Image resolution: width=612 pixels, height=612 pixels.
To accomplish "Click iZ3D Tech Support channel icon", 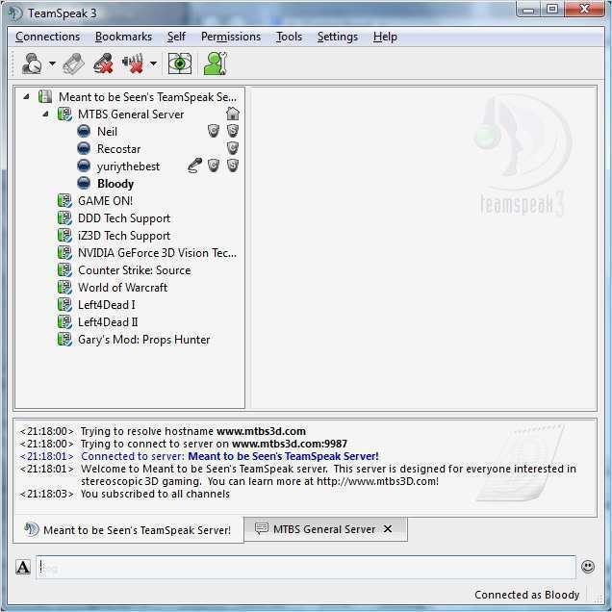I will click(64, 236).
